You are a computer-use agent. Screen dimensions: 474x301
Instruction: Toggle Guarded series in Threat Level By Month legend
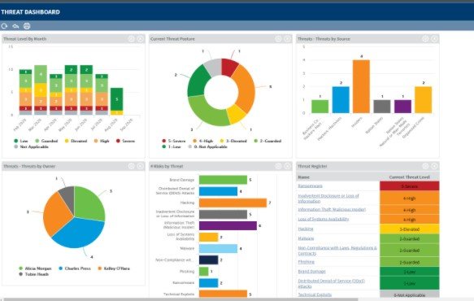46,141
